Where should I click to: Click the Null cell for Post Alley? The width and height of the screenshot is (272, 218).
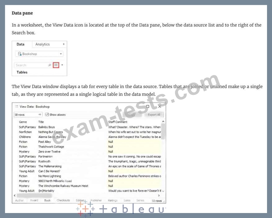(134, 142)
